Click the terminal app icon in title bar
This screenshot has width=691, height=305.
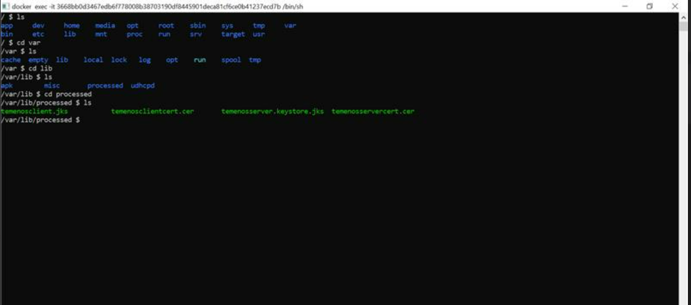[6, 7]
